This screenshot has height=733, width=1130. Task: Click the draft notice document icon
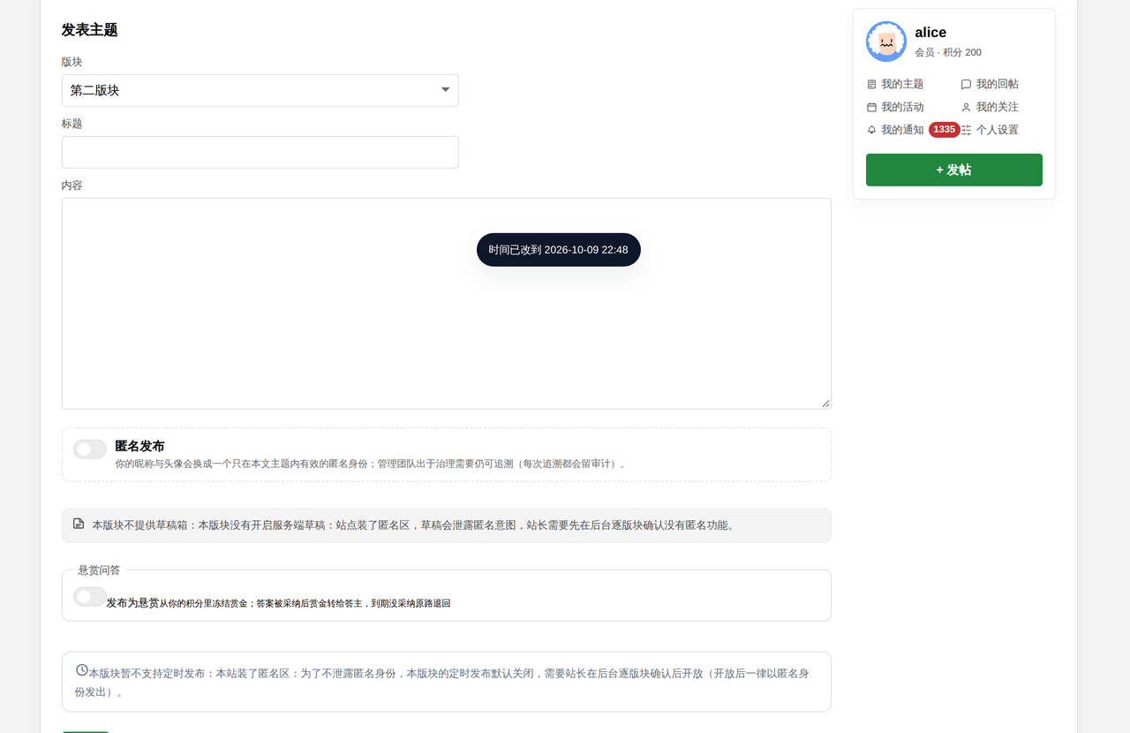tap(79, 524)
